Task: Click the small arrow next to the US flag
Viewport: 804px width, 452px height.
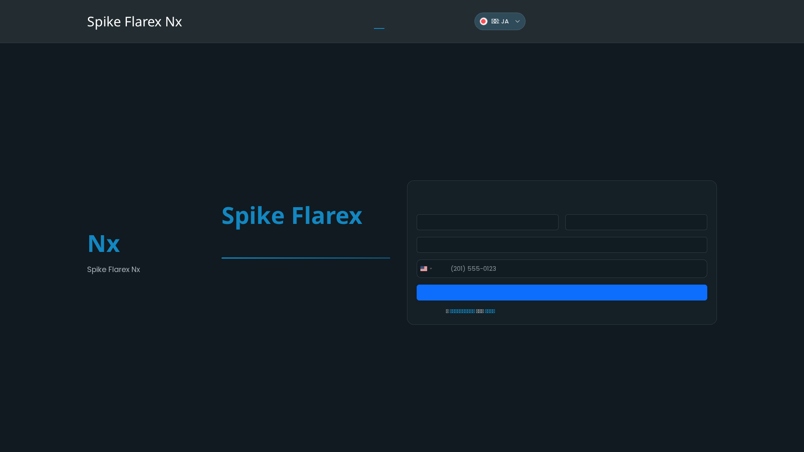Action: 431,269
